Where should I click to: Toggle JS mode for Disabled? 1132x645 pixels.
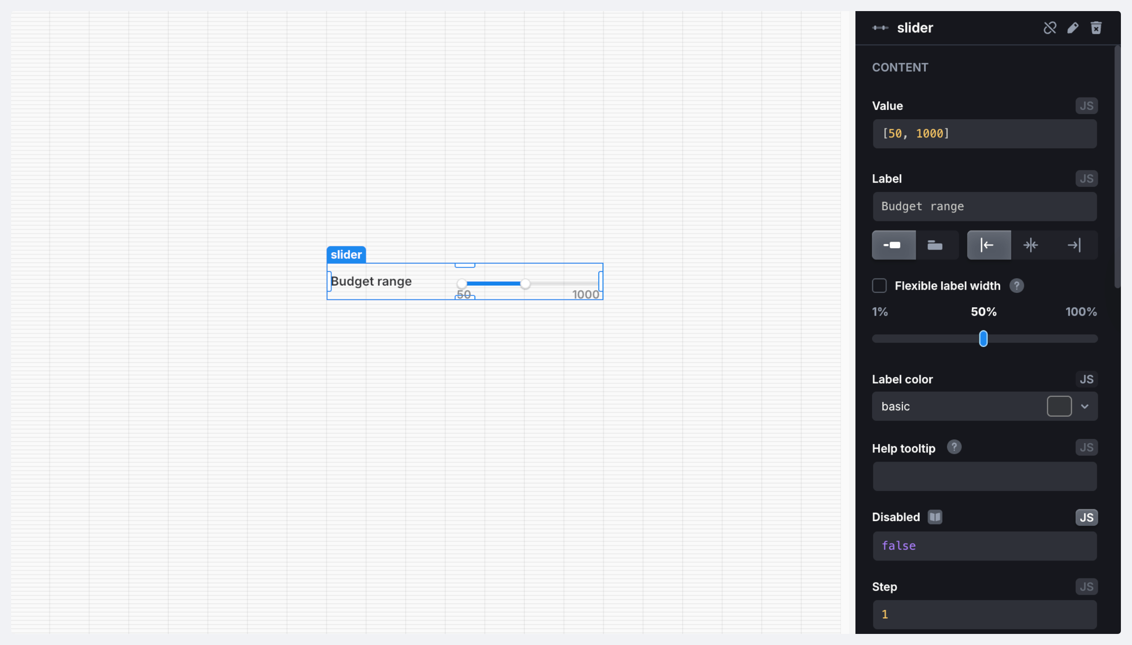click(x=1086, y=517)
